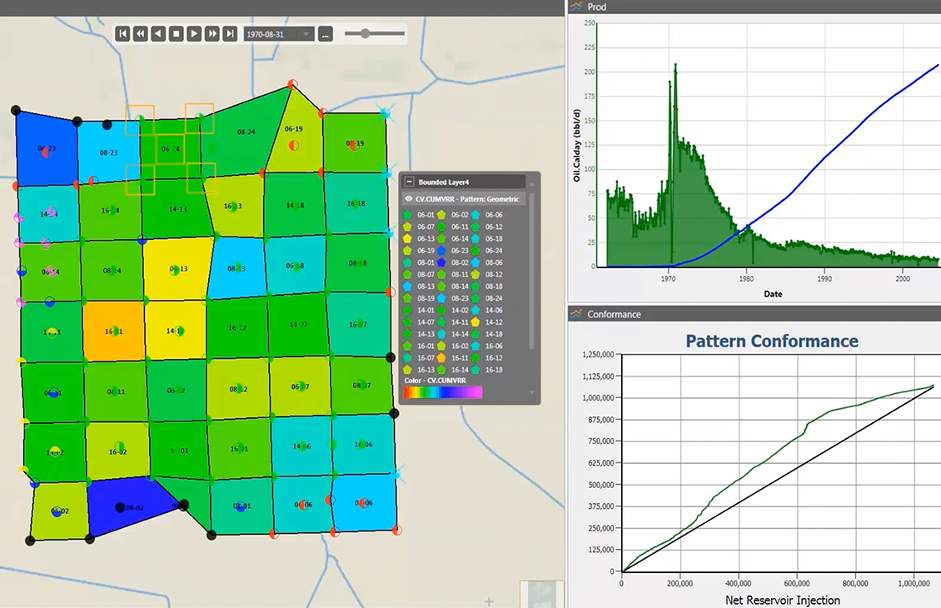Select the 16-12 pattern polygon on map

coord(237,327)
